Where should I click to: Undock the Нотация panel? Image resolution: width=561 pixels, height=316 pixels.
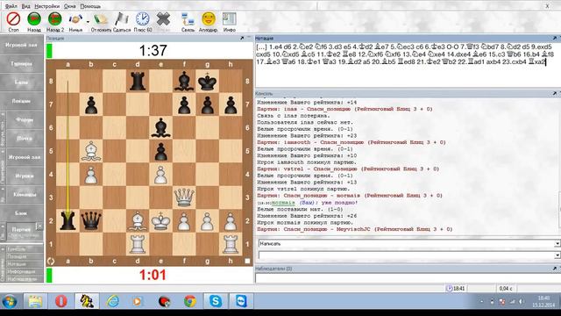555,38
